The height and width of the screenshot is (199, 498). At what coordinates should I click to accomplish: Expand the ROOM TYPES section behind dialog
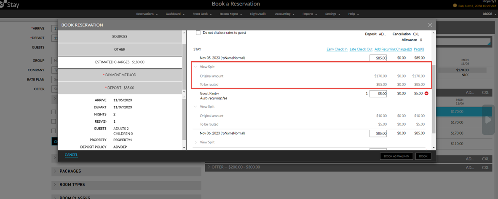126,185
